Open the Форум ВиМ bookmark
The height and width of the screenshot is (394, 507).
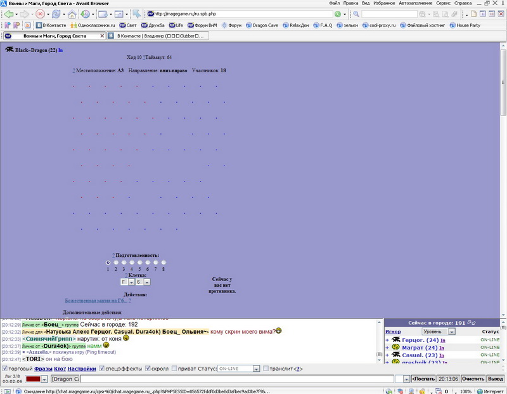[202, 25]
